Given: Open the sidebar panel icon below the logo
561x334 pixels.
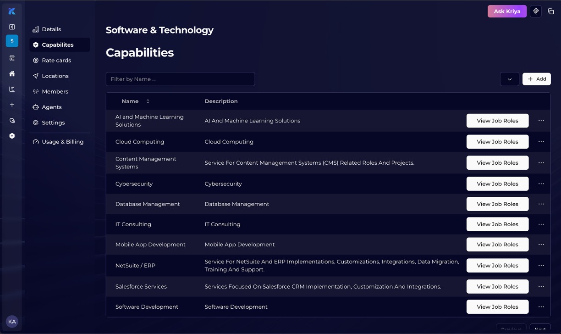Looking at the screenshot, I should point(12,27).
